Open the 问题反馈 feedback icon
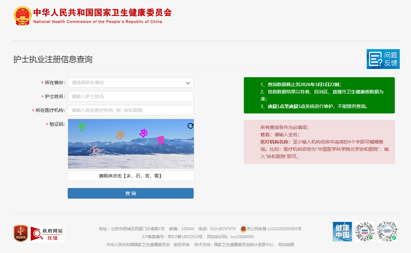 pyautogui.click(x=383, y=59)
